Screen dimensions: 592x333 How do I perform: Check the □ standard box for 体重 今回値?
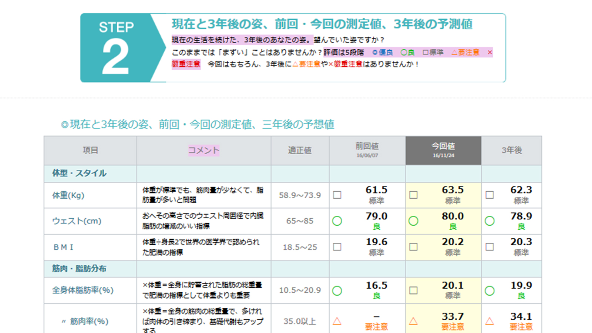point(413,195)
